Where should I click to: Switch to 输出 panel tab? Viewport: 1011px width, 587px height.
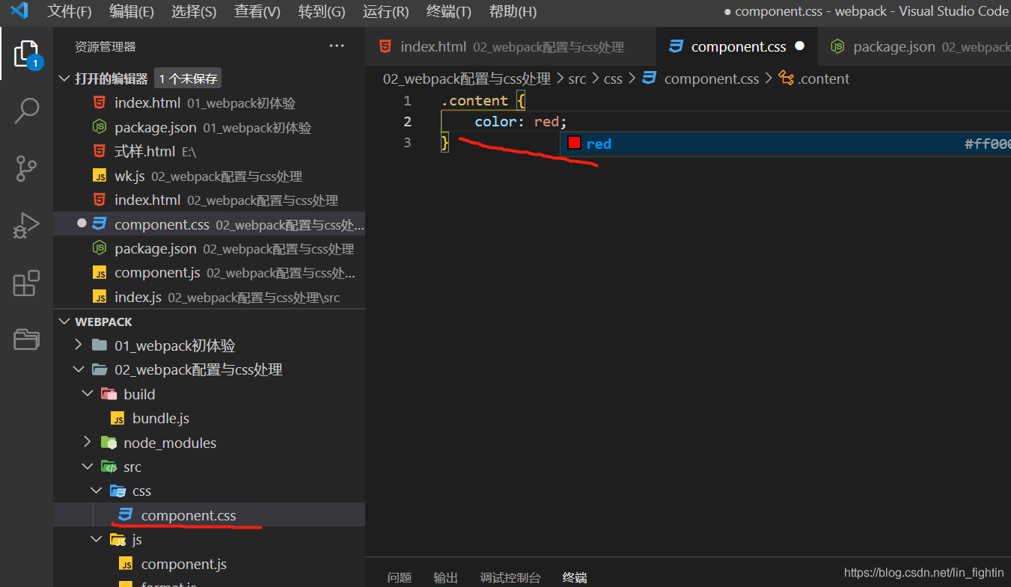(x=445, y=577)
